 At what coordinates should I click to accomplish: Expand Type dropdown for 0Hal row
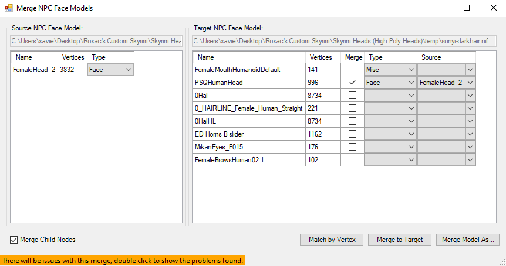(390, 96)
